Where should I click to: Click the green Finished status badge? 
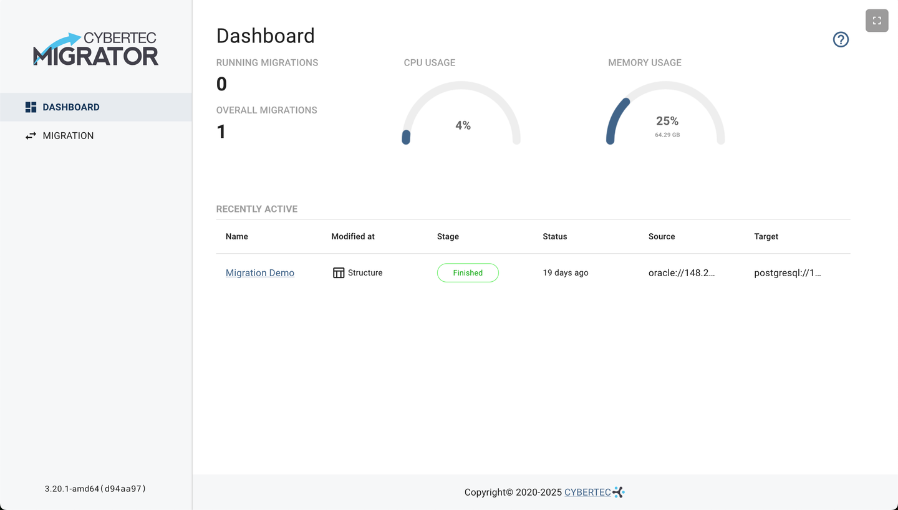467,273
